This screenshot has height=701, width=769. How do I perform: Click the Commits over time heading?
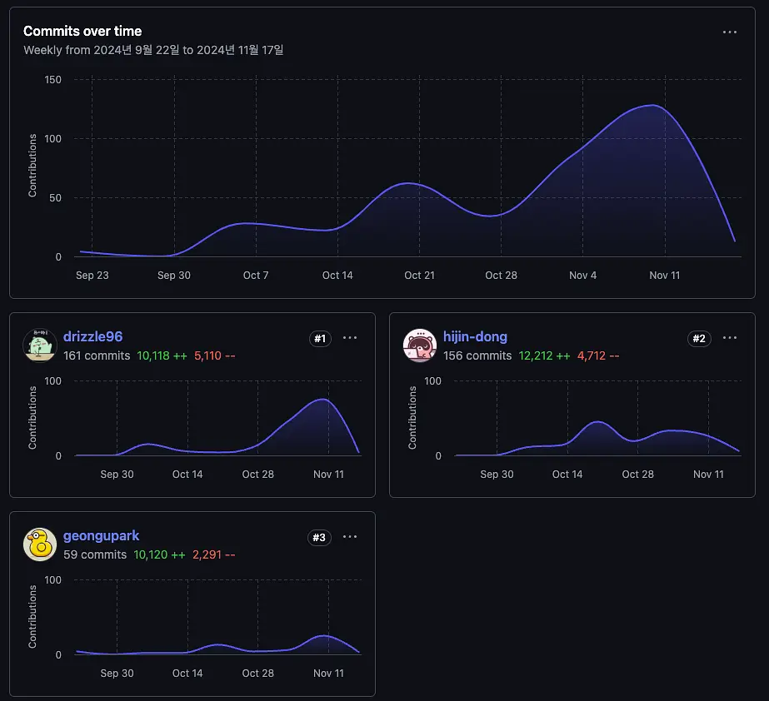pos(82,32)
